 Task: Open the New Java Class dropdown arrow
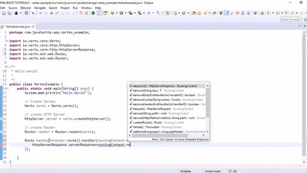tap(188, 13)
